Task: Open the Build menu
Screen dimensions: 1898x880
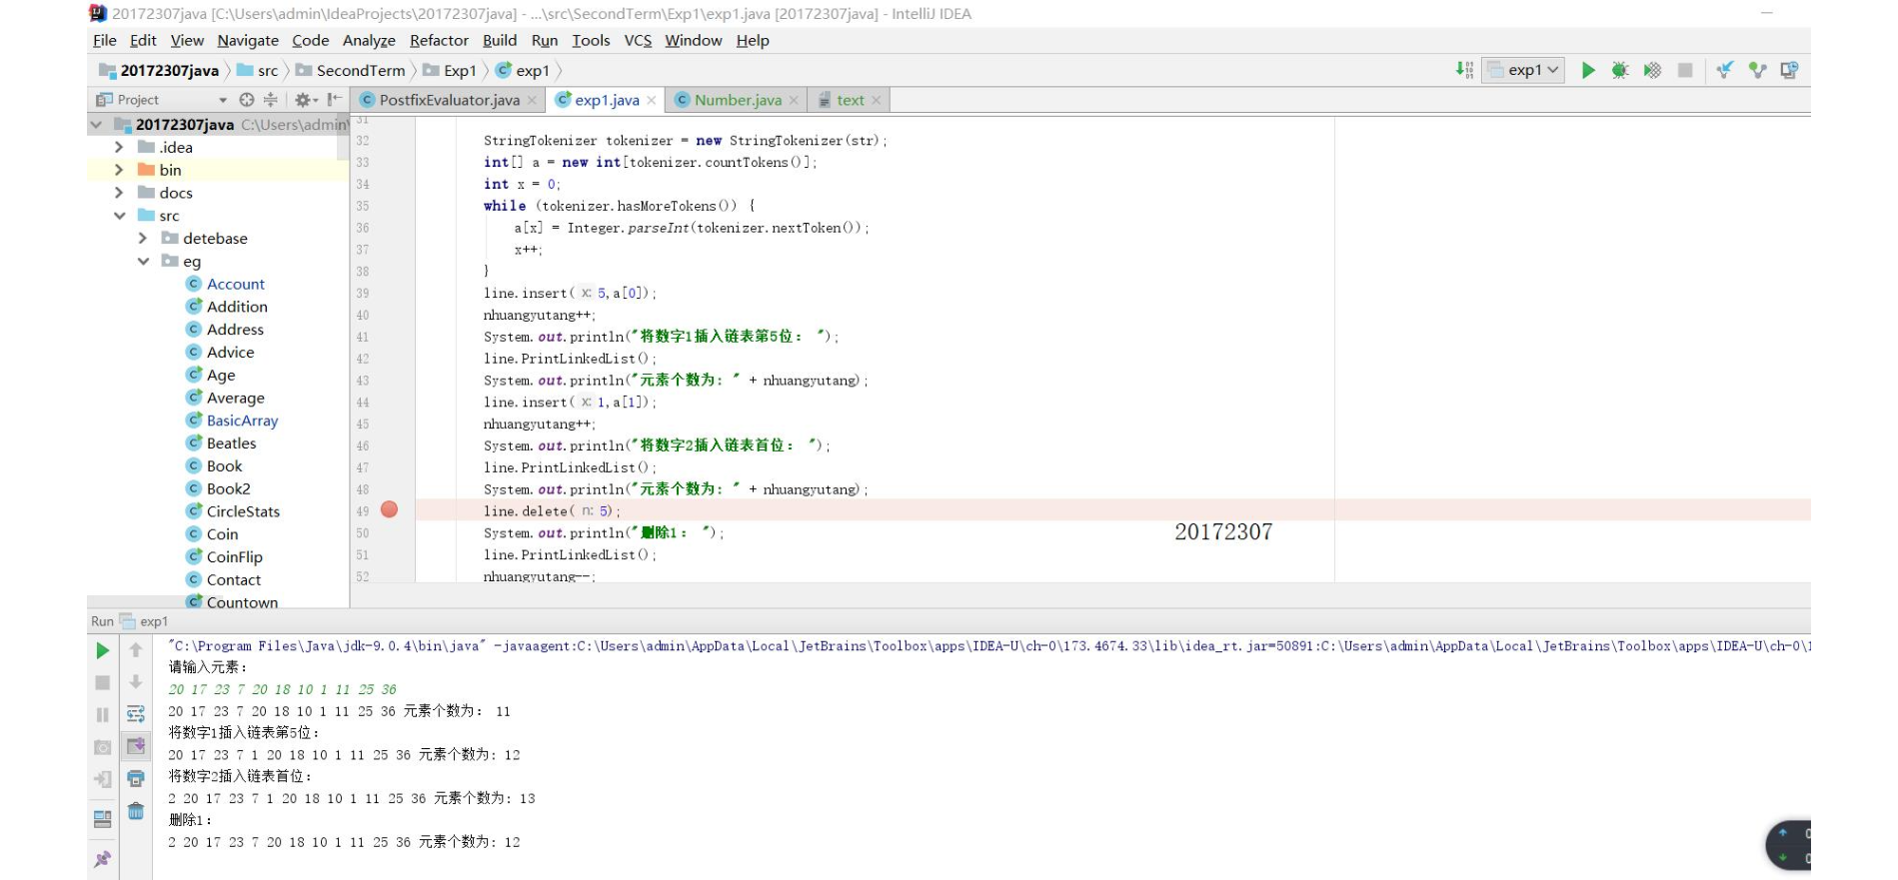Action: click(500, 41)
